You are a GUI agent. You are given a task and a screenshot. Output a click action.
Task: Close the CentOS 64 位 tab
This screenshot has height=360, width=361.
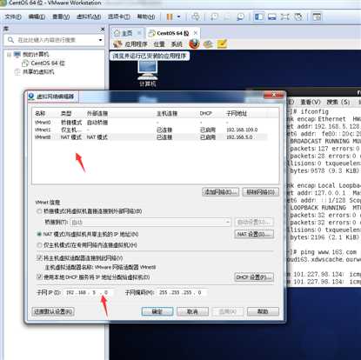pos(196,33)
